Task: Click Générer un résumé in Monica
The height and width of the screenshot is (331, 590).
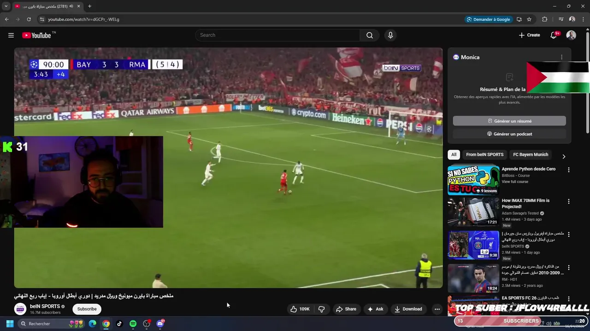Action: pos(509,121)
